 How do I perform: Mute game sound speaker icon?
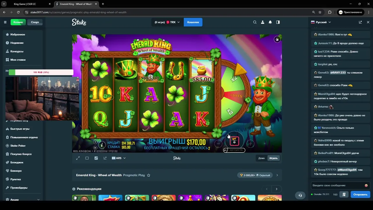(95, 148)
